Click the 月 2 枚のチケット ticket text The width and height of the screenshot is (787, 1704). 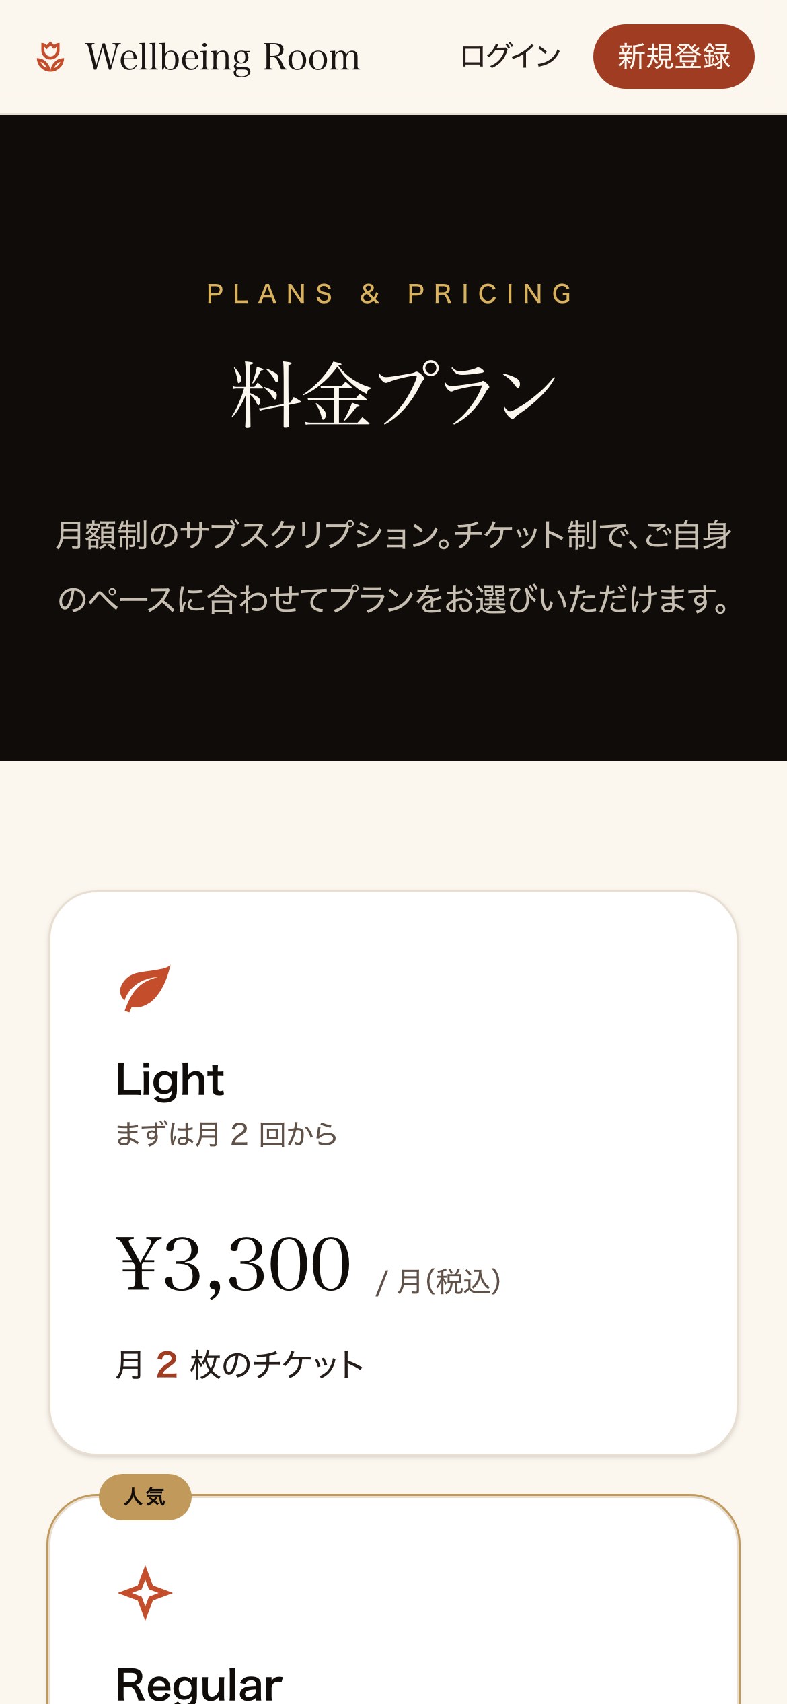pyautogui.click(x=239, y=1365)
